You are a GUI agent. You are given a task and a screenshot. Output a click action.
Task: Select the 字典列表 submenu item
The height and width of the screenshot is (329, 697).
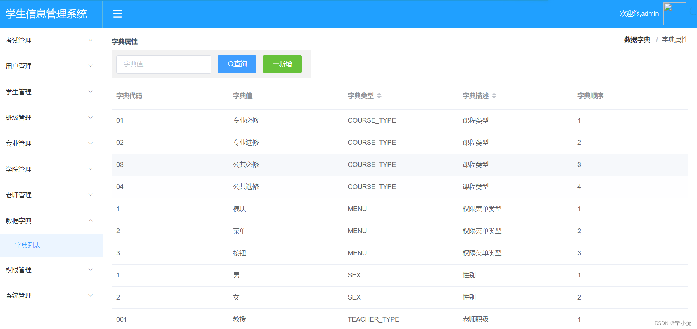(51, 245)
